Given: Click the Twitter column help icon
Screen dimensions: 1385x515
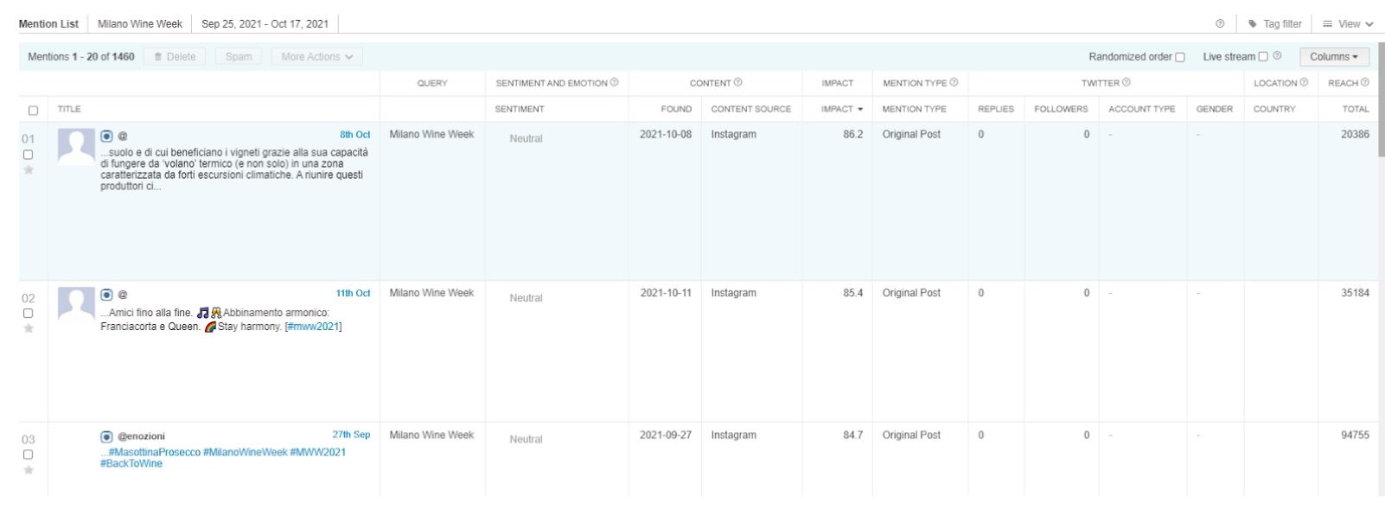Looking at the screenshot, I should [1127, 83].
